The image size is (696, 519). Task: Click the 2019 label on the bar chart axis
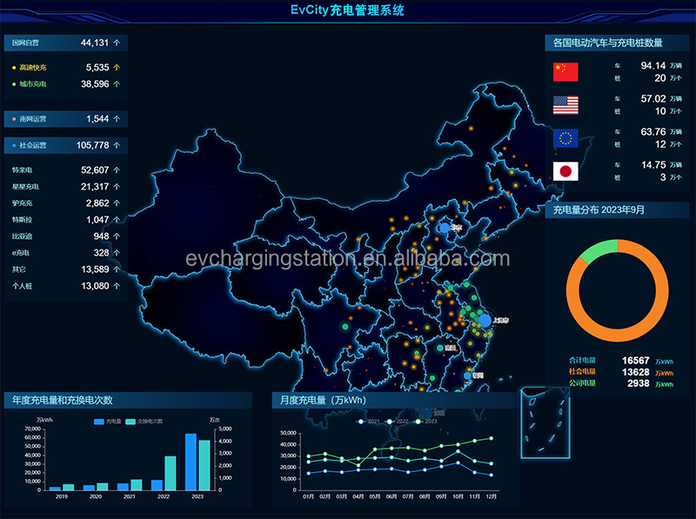[x=61, y=496]
